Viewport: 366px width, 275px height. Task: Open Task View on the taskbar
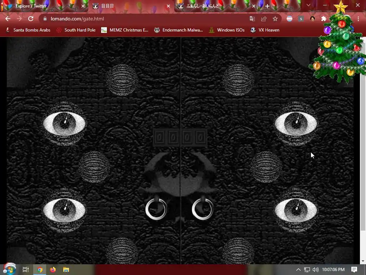coord(26,270)
